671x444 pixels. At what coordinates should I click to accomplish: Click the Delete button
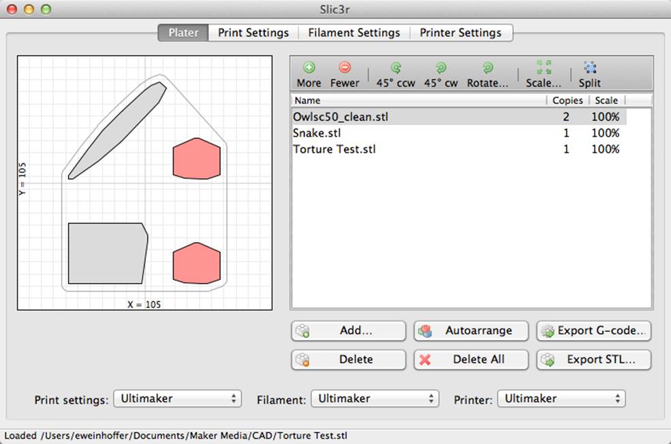(x=348, y=360)
